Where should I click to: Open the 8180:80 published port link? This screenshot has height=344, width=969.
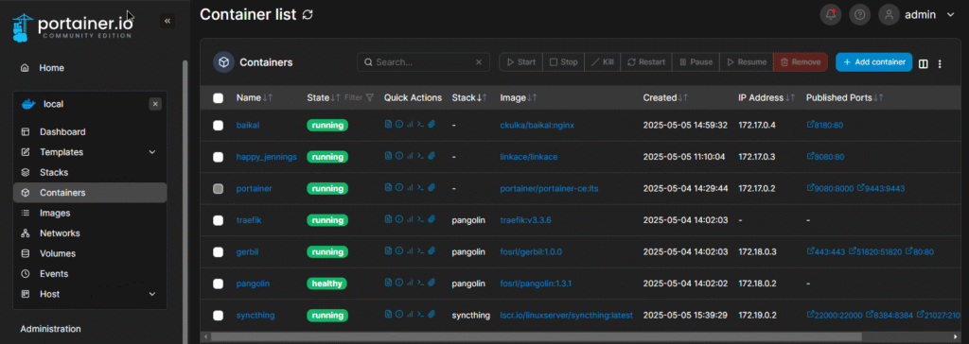pyautogui.click(x=825, y=126)
